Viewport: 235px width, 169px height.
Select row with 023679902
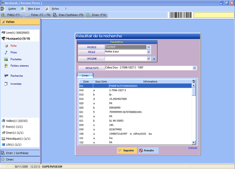coord(135,129)
